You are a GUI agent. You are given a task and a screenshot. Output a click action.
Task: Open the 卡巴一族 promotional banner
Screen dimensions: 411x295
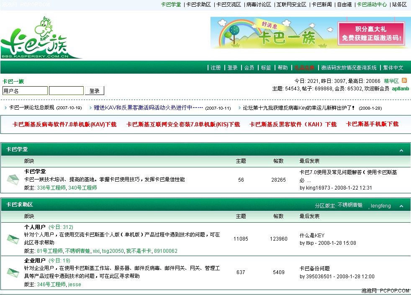coord(311,33)
